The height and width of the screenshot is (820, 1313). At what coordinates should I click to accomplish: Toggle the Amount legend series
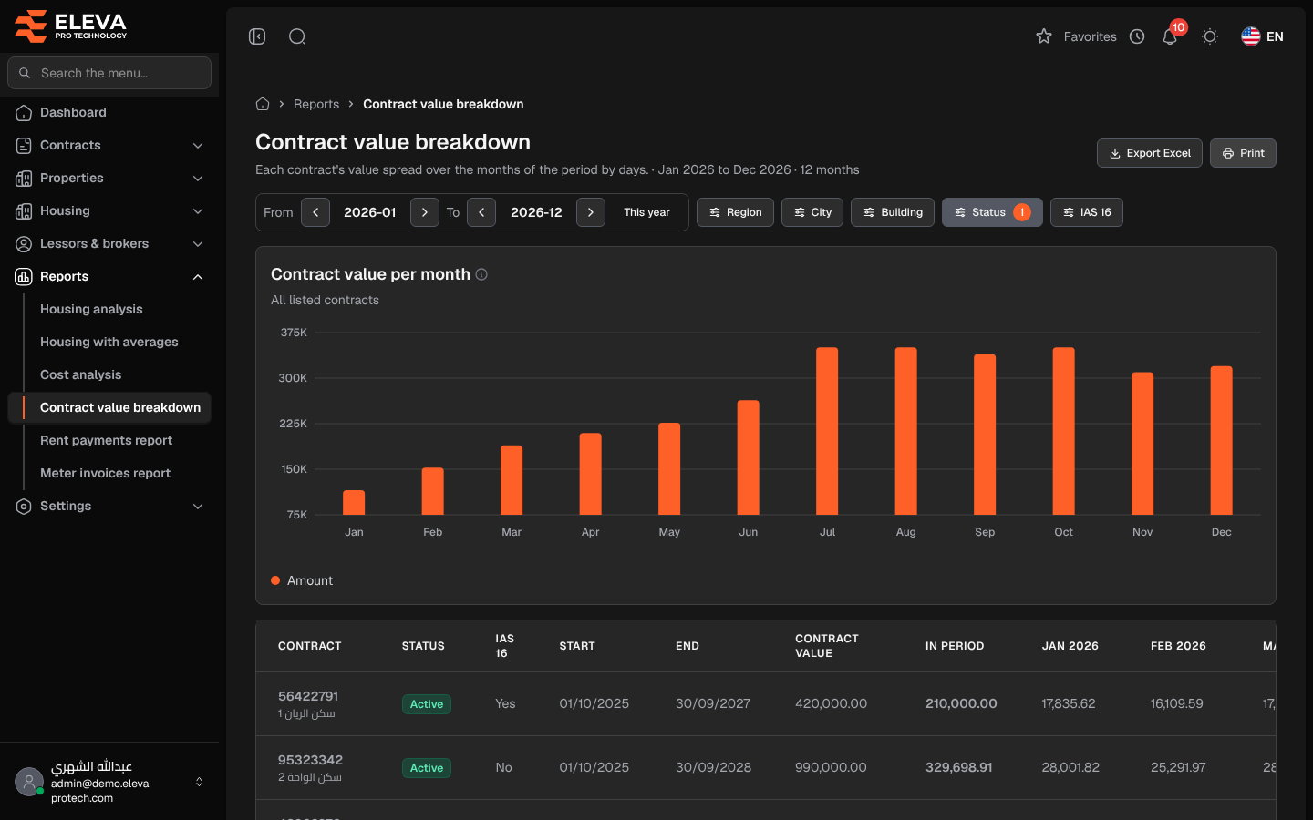pos(302,580)
